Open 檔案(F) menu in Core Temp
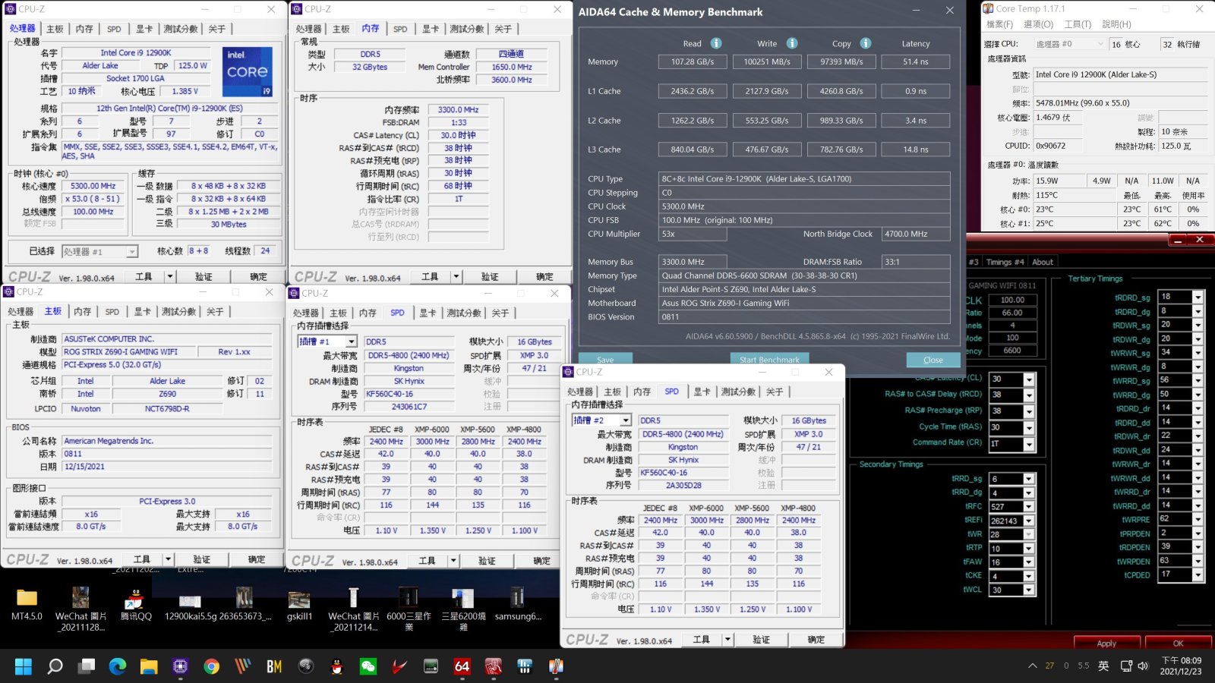Image resolution: width=1215 pixels, height=683 pixels. (999, 24)
